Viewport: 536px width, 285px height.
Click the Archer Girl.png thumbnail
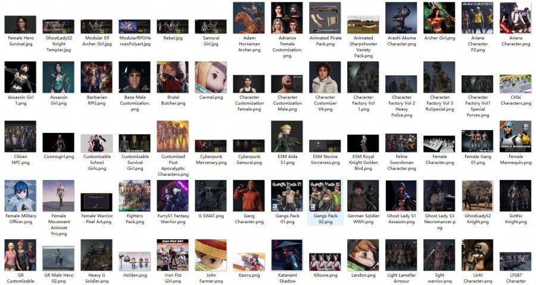pos(440,18)
